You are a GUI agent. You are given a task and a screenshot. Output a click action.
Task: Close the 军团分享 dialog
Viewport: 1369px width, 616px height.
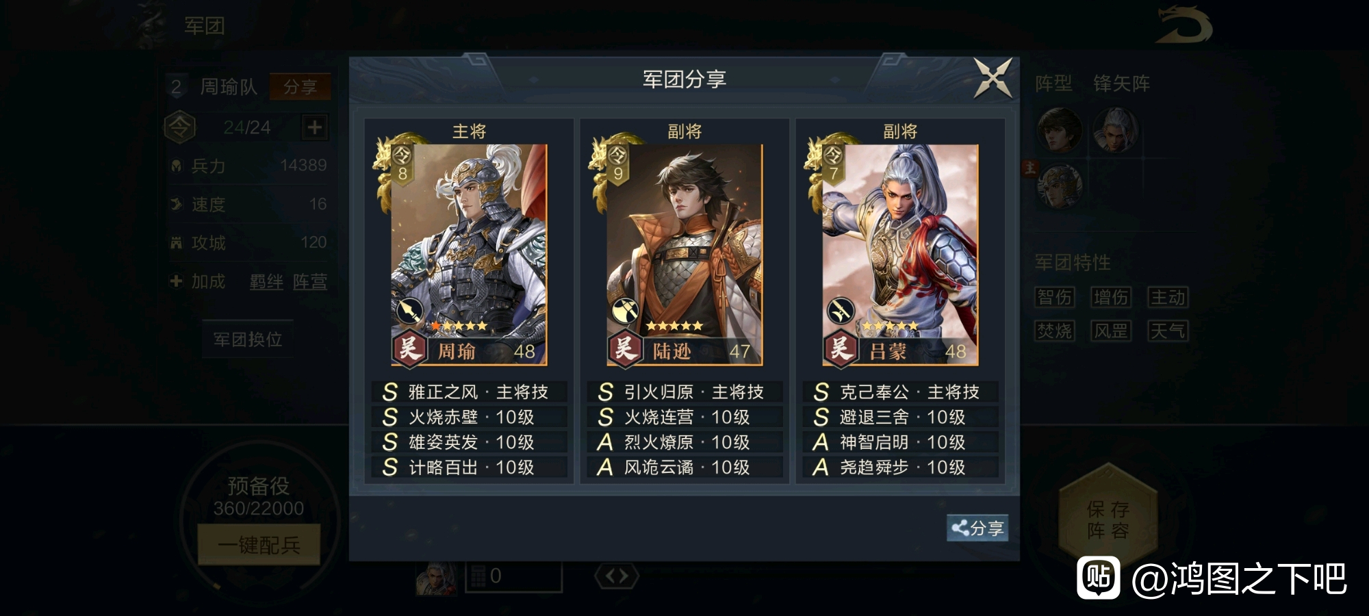click(993, 77)
